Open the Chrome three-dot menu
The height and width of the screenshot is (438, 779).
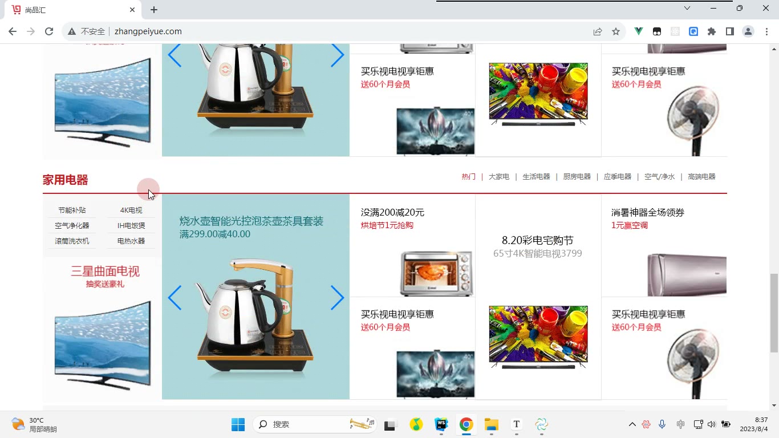pyautogui.click(x=766, y=31)
